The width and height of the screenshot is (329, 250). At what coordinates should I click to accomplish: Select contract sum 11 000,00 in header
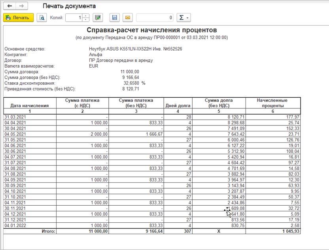point(130,72)
